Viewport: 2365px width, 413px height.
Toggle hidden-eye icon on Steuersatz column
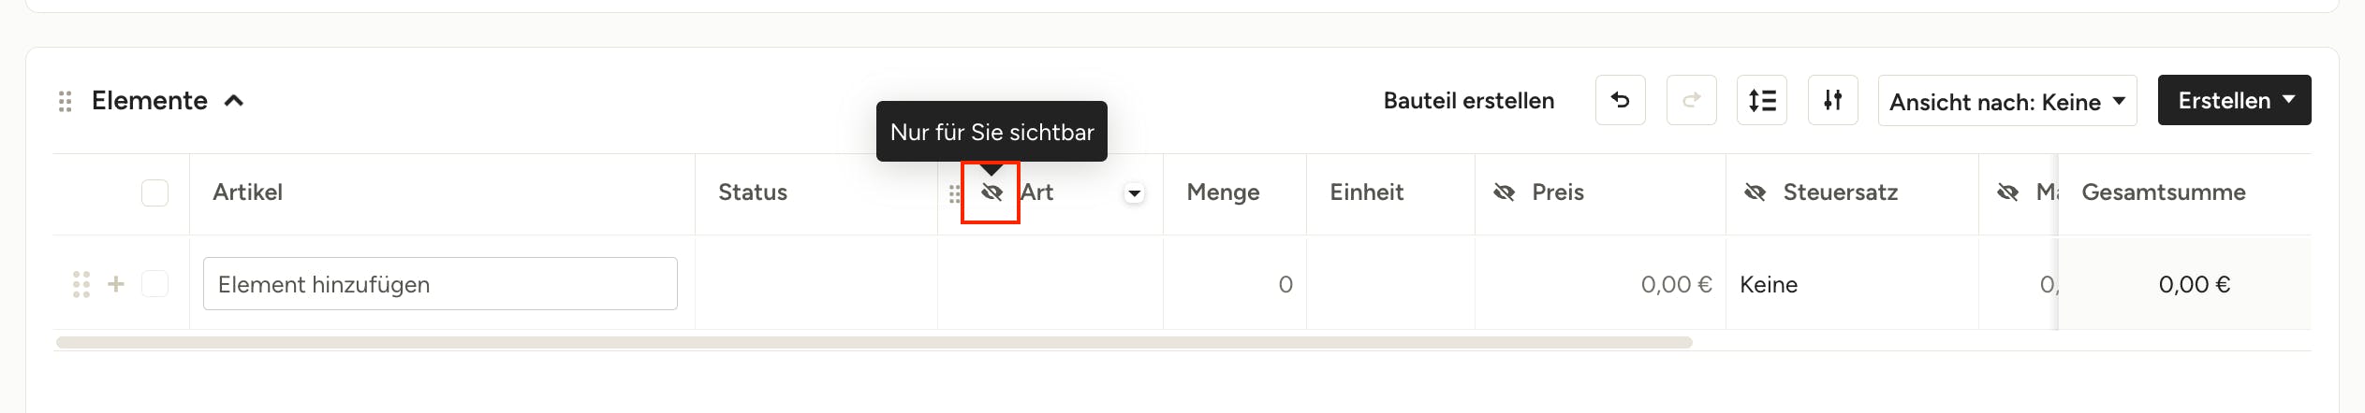point(1755,192)
